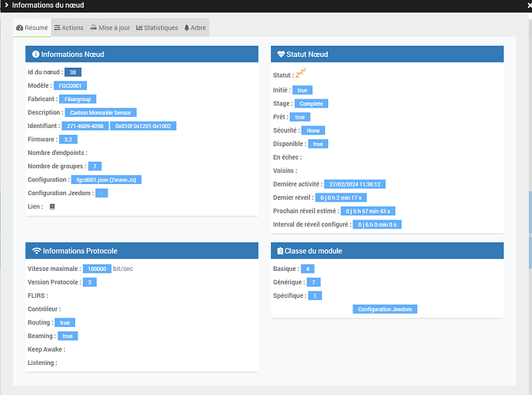
Task: Click the model badge FGCD001
Action: coord(70,86)
